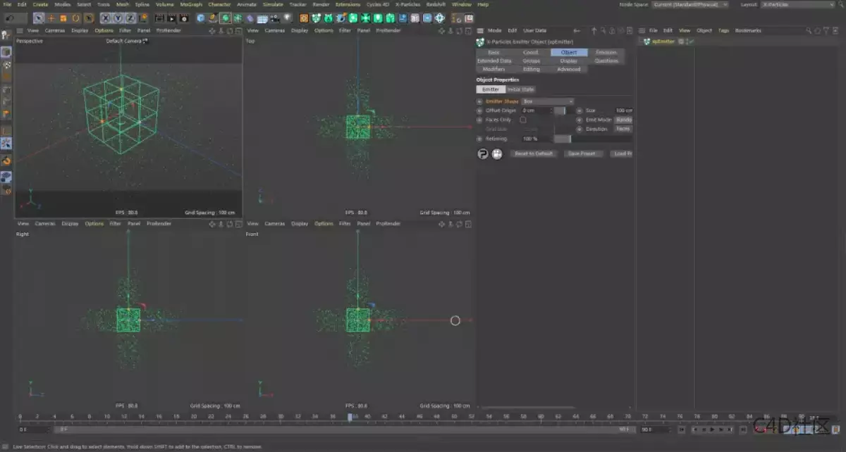Open the X-Particles menu
The width and height of the screenshot is (846, 452).
click(407, 4)
